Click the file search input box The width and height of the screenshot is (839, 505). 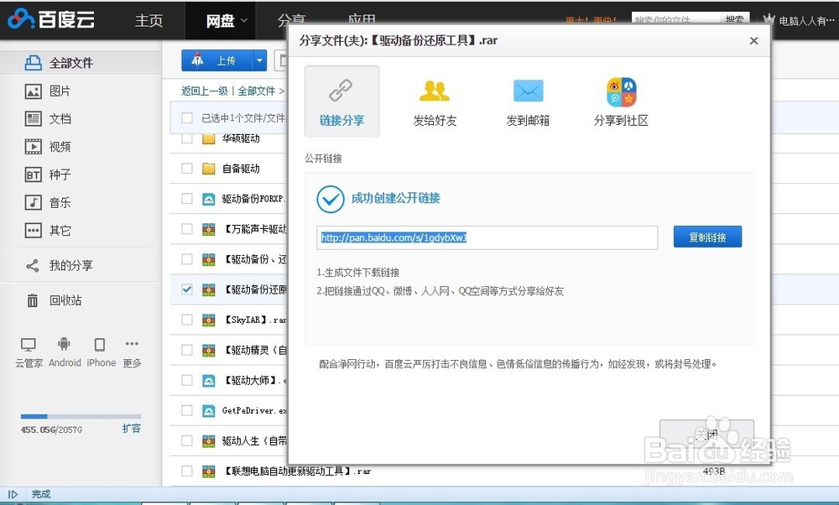click(675, 20)
